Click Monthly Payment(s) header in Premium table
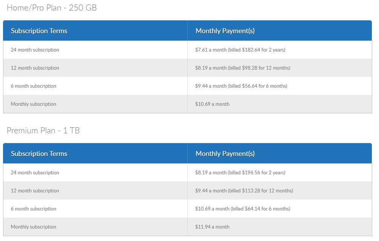This screenshot has height=241, width=379. tap(225, 154)
